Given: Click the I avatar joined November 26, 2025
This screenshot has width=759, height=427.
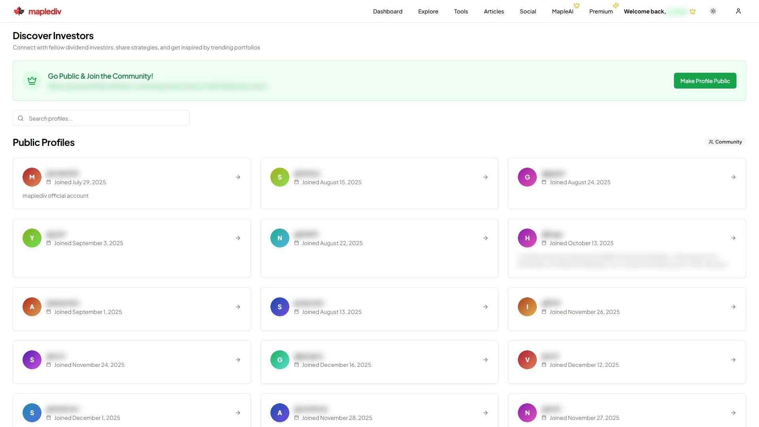Looking at the screenshot, I should point(527,307).
